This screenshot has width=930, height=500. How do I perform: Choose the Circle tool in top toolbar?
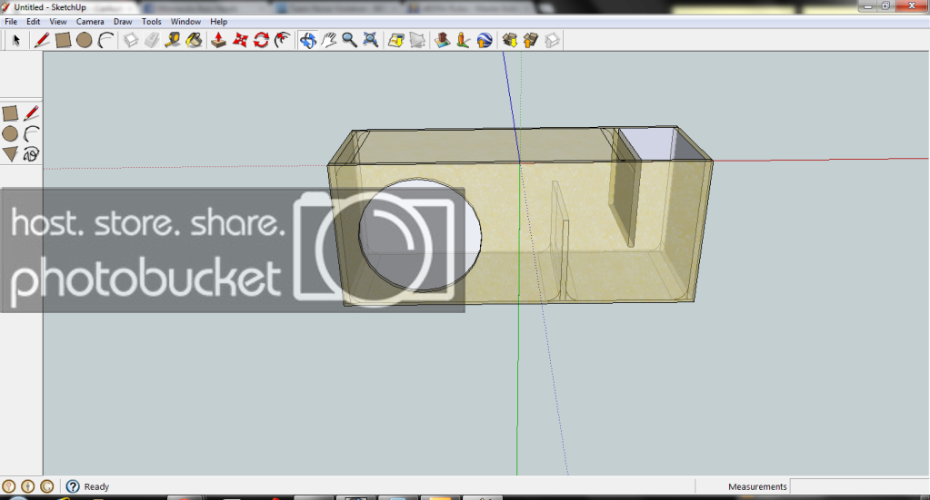pos(85,40)
